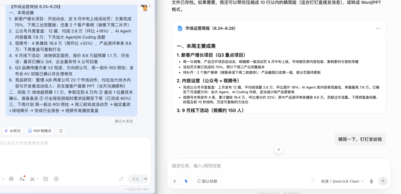
Task: Click the folder upload file icon
Action: [x=46, y=179]
